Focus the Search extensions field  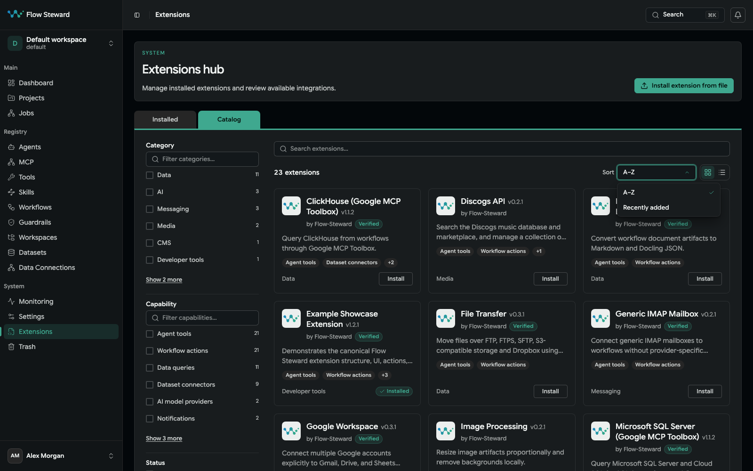coord(502,149)
